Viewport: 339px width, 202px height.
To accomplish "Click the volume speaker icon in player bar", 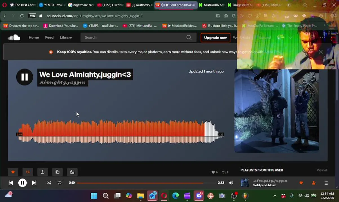I will coord(231,183).
